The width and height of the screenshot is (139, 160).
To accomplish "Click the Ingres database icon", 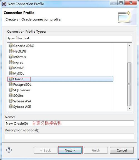I will click(11, 62).
